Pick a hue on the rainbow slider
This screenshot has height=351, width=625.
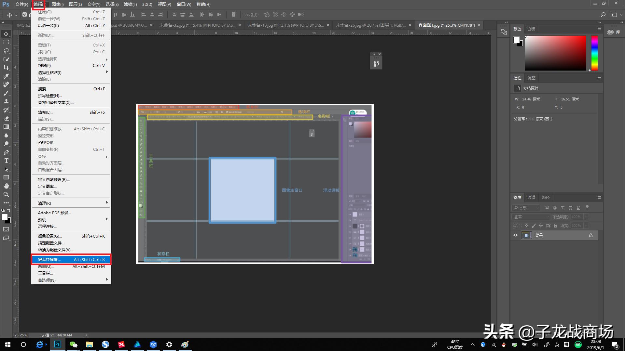tap(594, 53)
